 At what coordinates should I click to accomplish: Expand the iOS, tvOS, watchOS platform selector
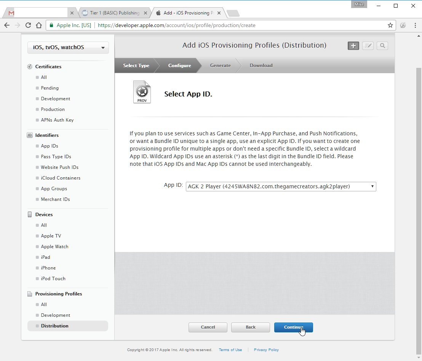68,47
